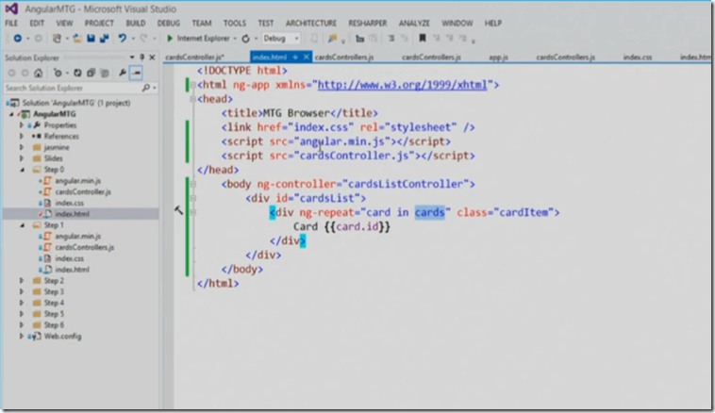Click Show All Files in Solution Explorer
This screenshot has width=715, height=413.
pos(105,73)
